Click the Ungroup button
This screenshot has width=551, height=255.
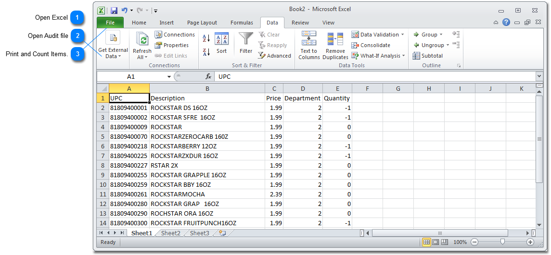429,45
